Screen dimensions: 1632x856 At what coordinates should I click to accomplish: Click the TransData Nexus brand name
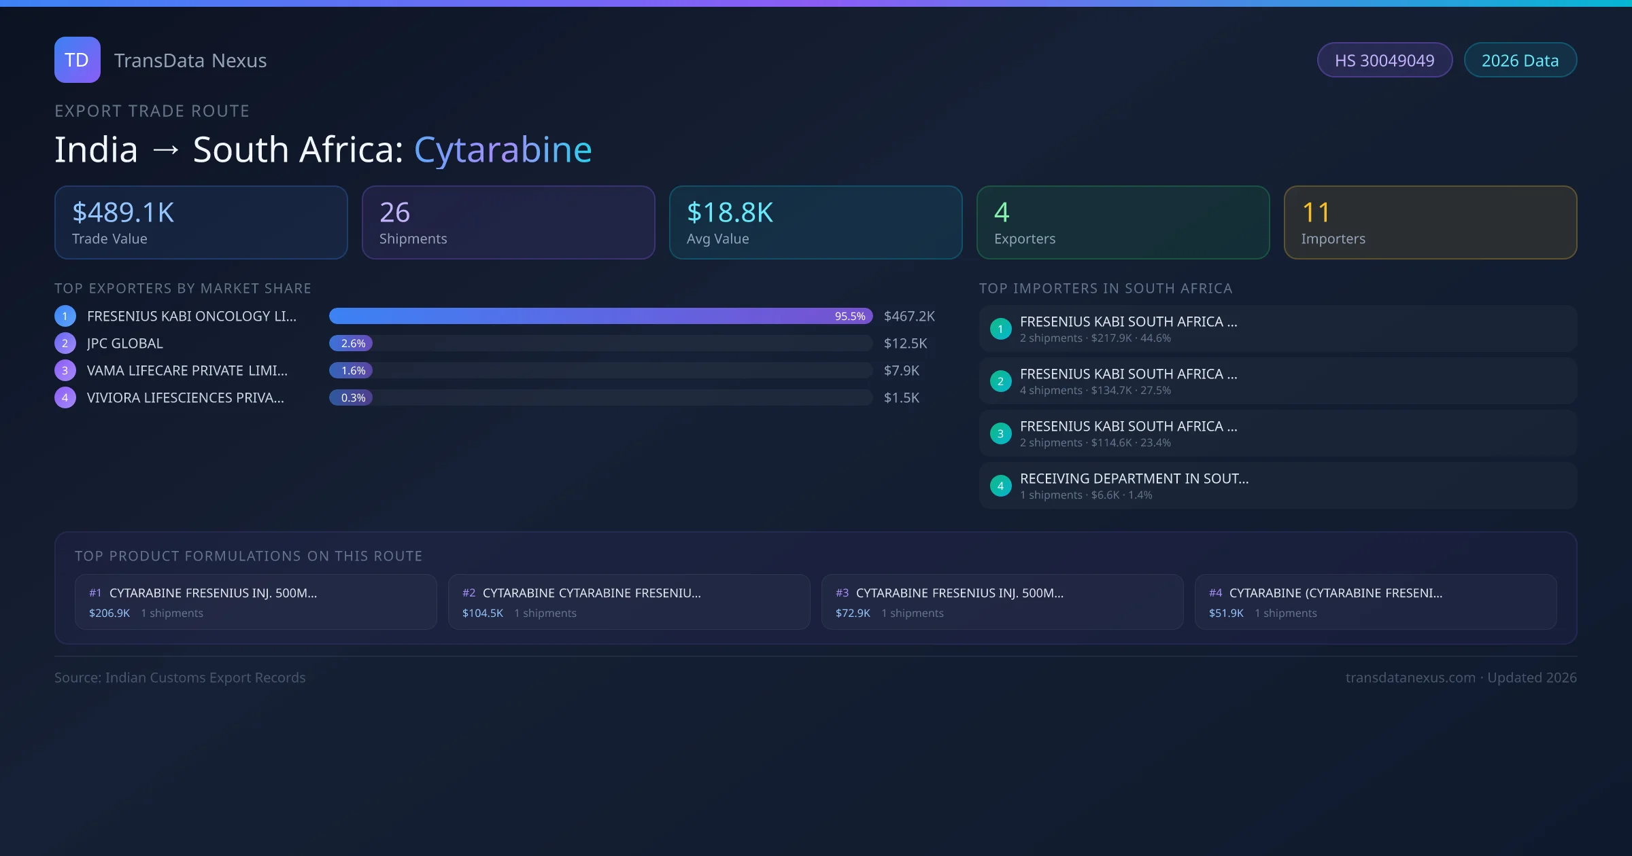pos(190,60)
